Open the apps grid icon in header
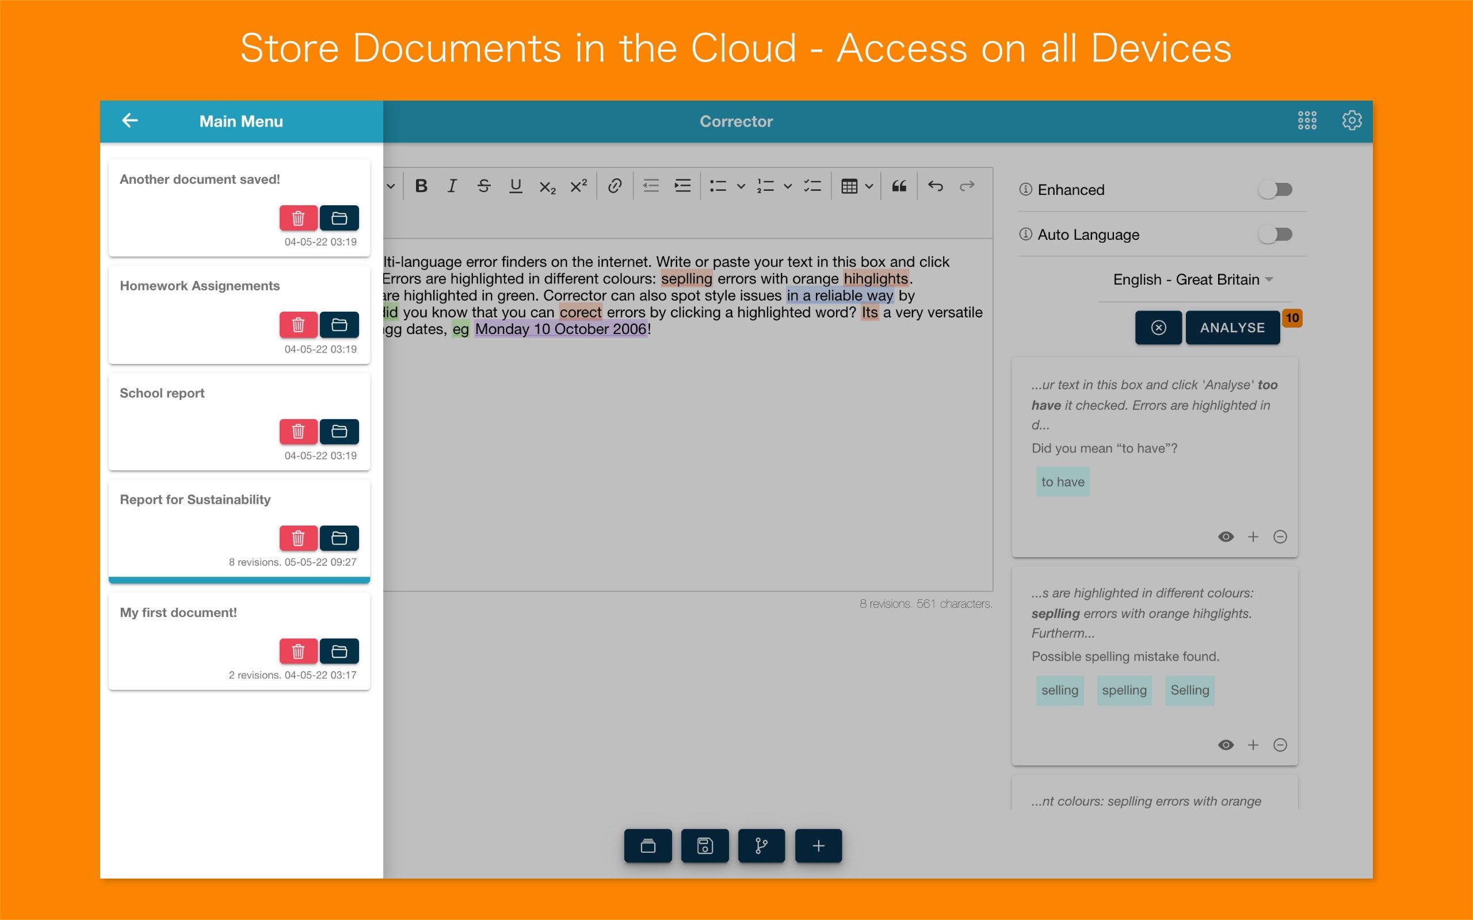The width and height of the screenshot is (1473, 920). pyautogui.click(x=1307, y=121)
